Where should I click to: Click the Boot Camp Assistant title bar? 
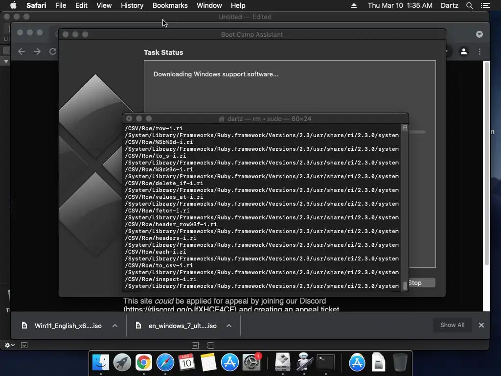[252, 34]
